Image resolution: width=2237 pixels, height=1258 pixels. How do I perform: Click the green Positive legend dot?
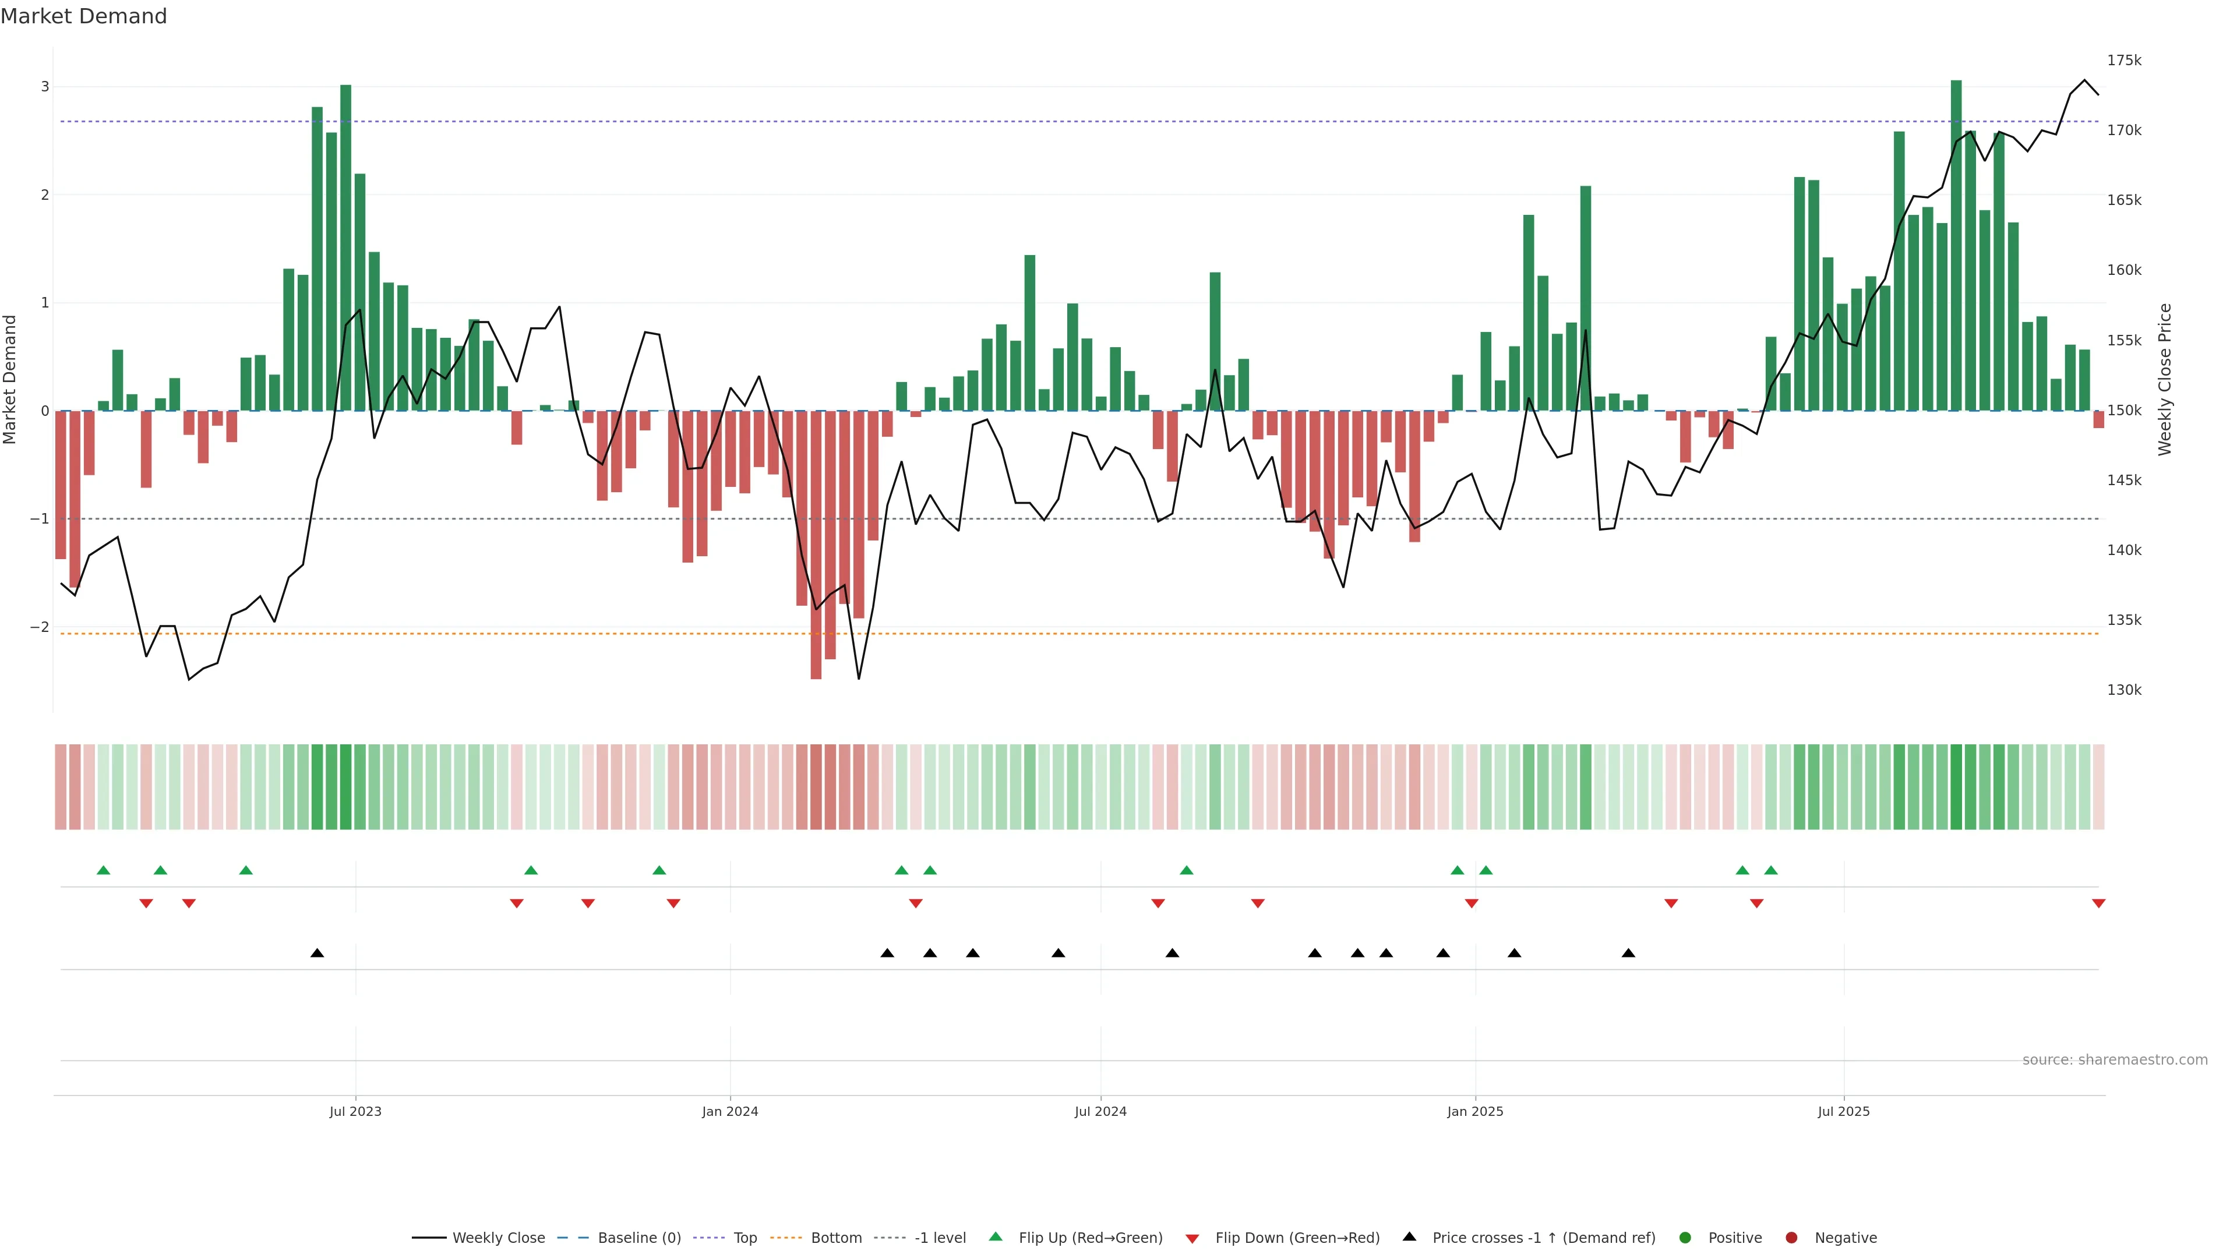[1685, 1237]
